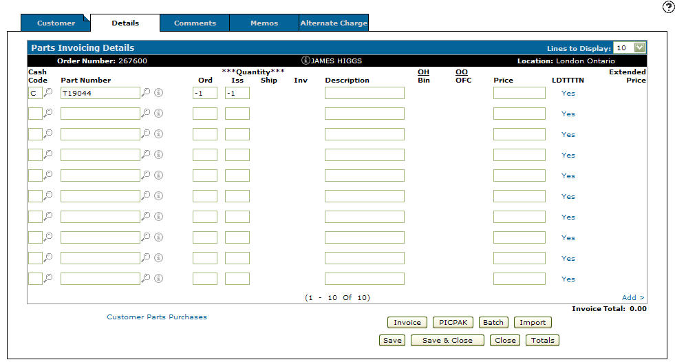Open cash code lookup in sixth row

[x=47, y=195]
